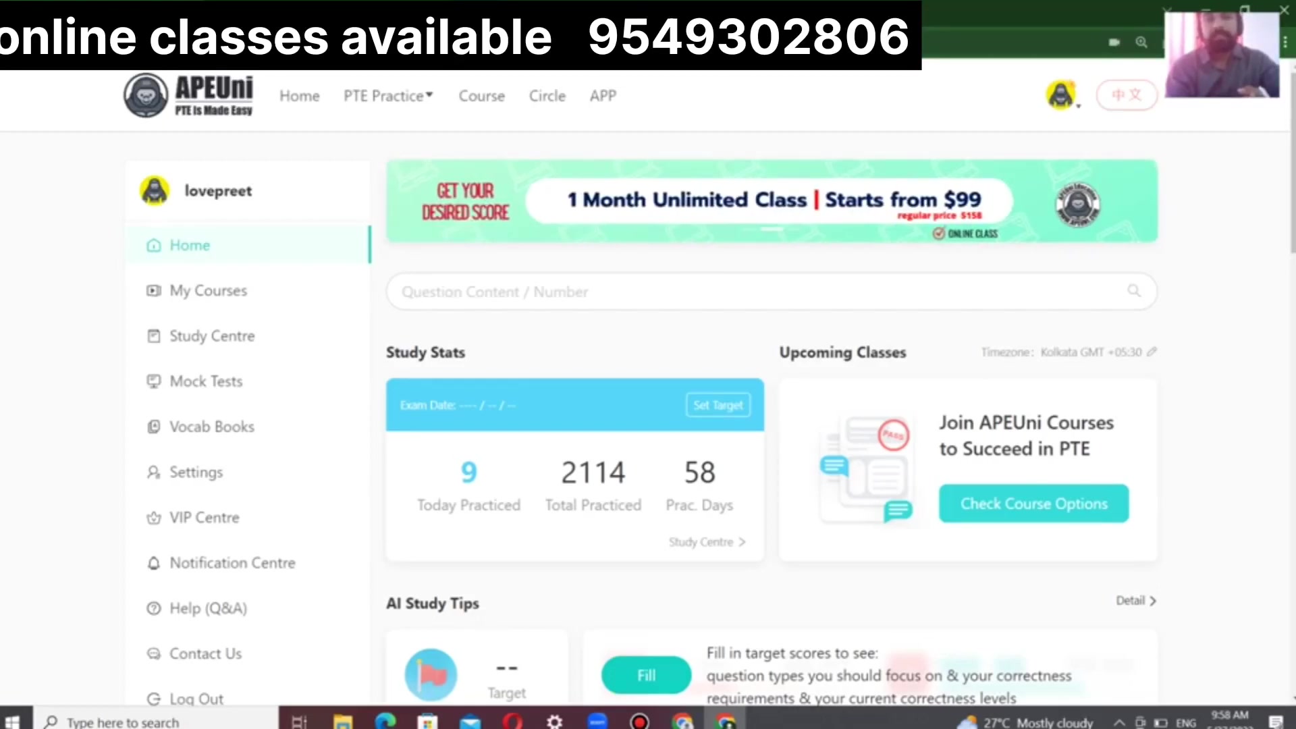Open the Mail app from the taskbar
This screenshot has height=729, width=1296.
pyautogui.click(x=470, y=722)
